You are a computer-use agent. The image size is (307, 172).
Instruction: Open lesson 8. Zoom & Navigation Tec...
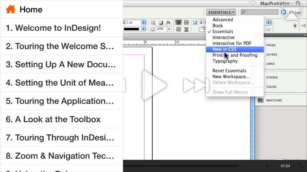[61, 156]
